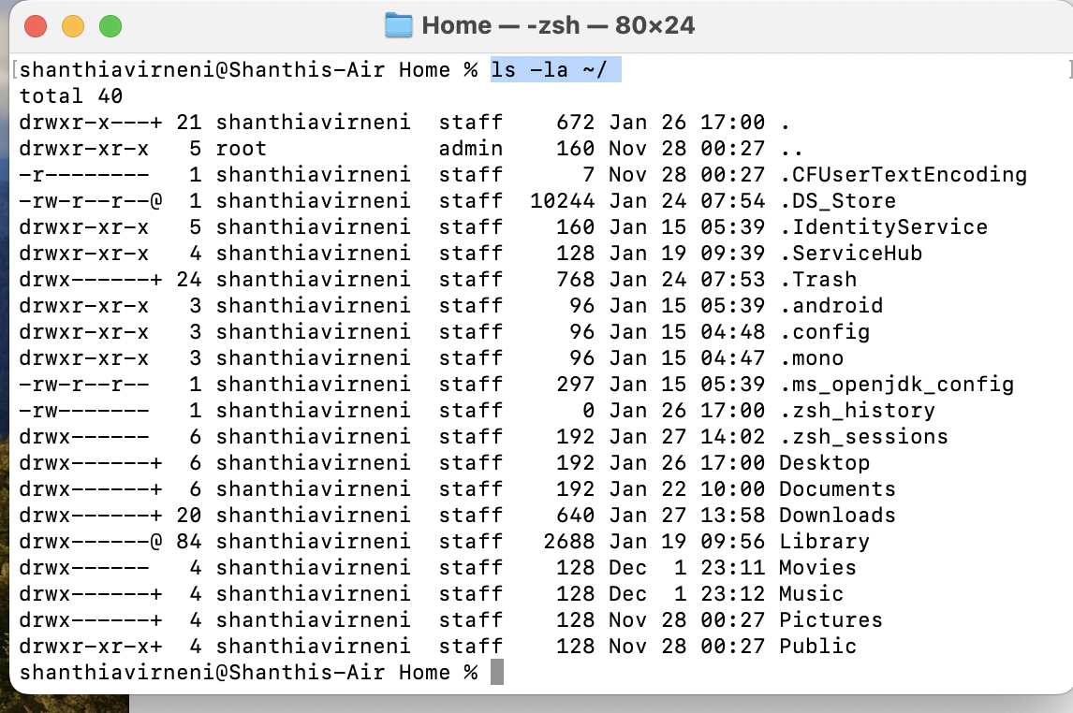Click the .IdentityService directory entry
The image size is (1073, 713).
[884, 227]
